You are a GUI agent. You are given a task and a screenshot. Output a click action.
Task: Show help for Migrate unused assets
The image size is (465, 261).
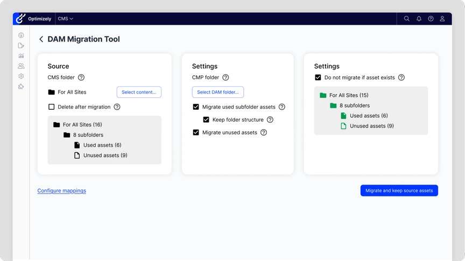(x=263, y=132)
